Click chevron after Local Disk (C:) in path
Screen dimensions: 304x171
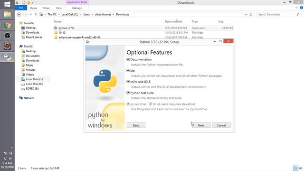(81, 15)
